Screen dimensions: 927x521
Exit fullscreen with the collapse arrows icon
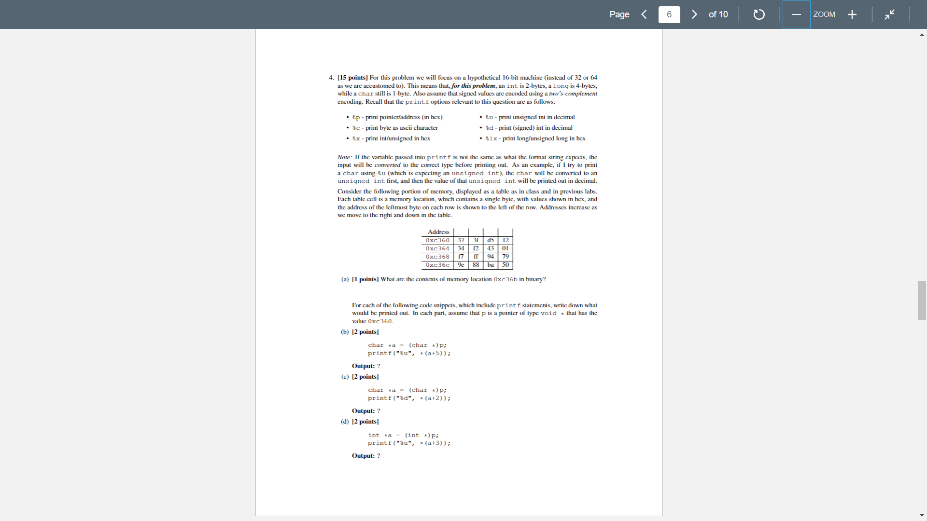889,14
